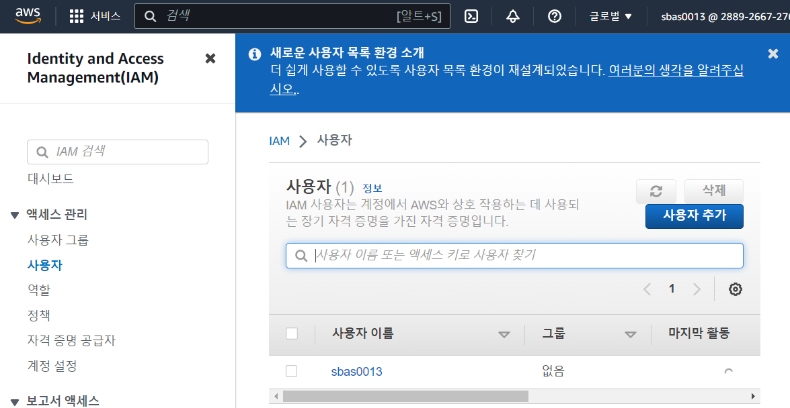Refresh the user list
The height and width of the screenshot is (408, 790).
(656, 191)
